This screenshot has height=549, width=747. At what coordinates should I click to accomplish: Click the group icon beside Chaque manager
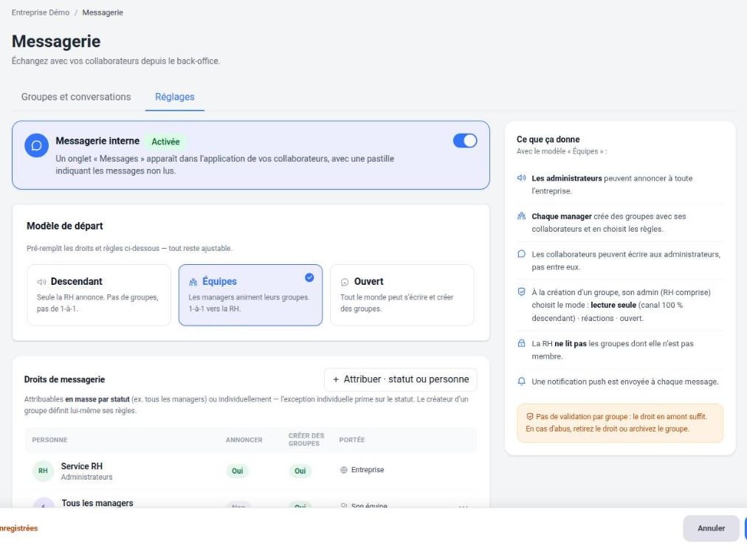[x=521, y=215]
